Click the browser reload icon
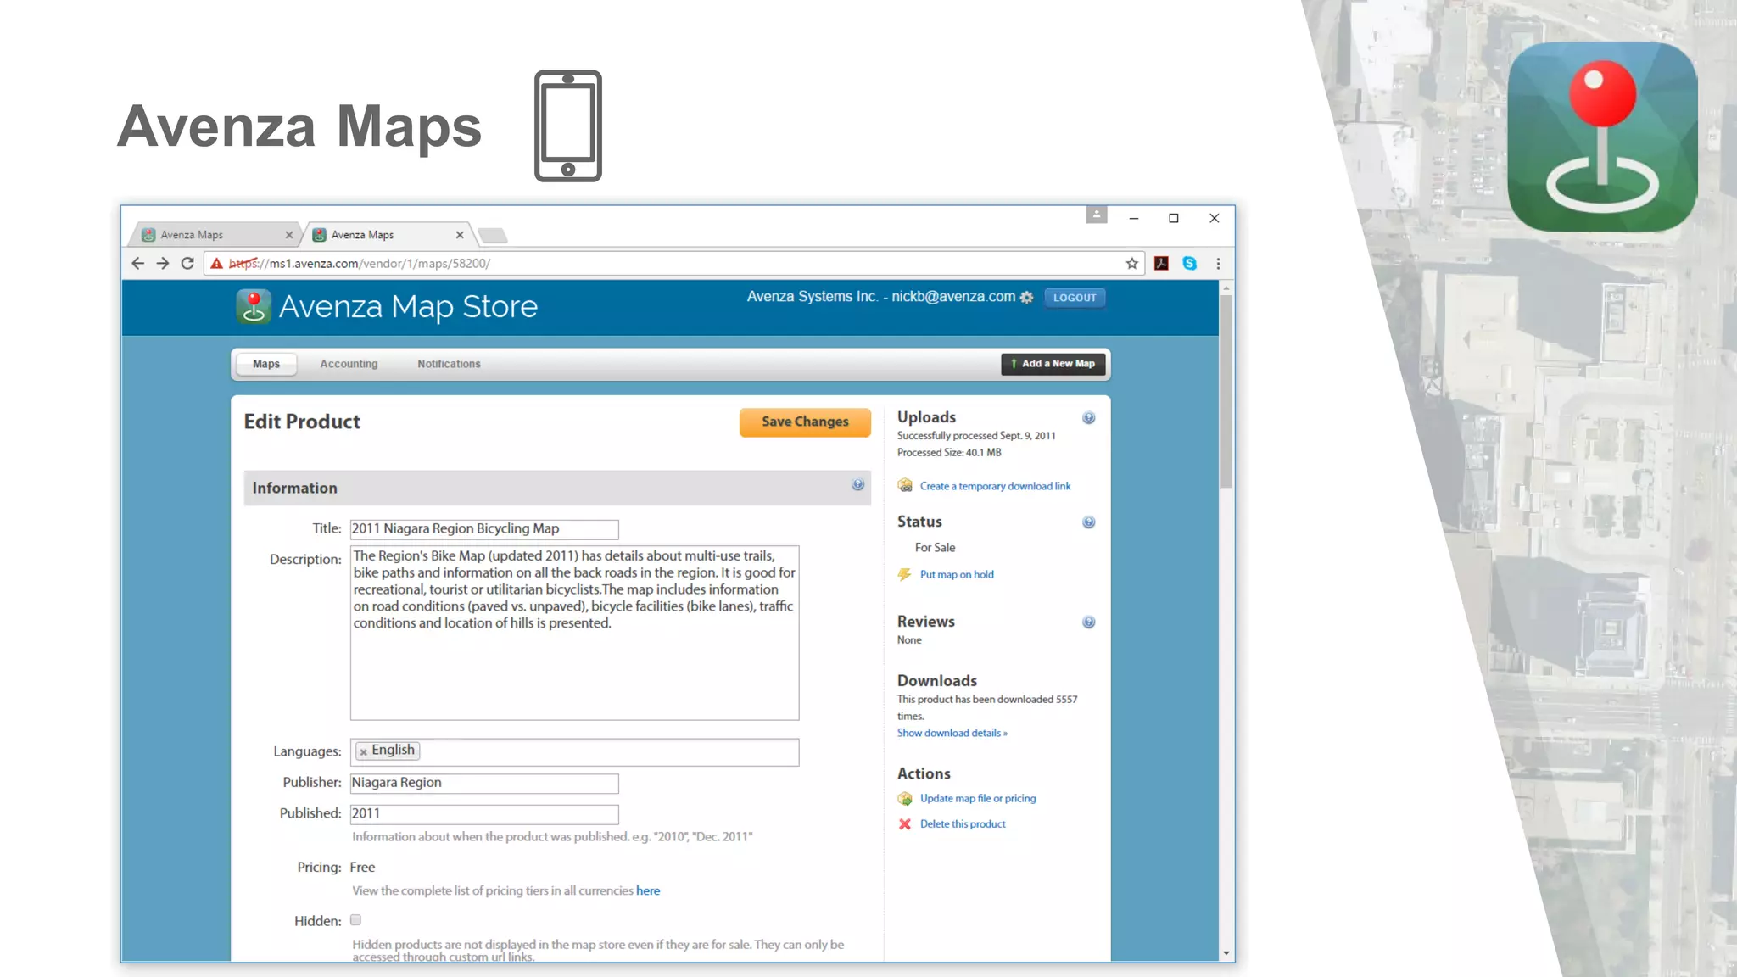The image size is (1737, 977). pos(187,264)
